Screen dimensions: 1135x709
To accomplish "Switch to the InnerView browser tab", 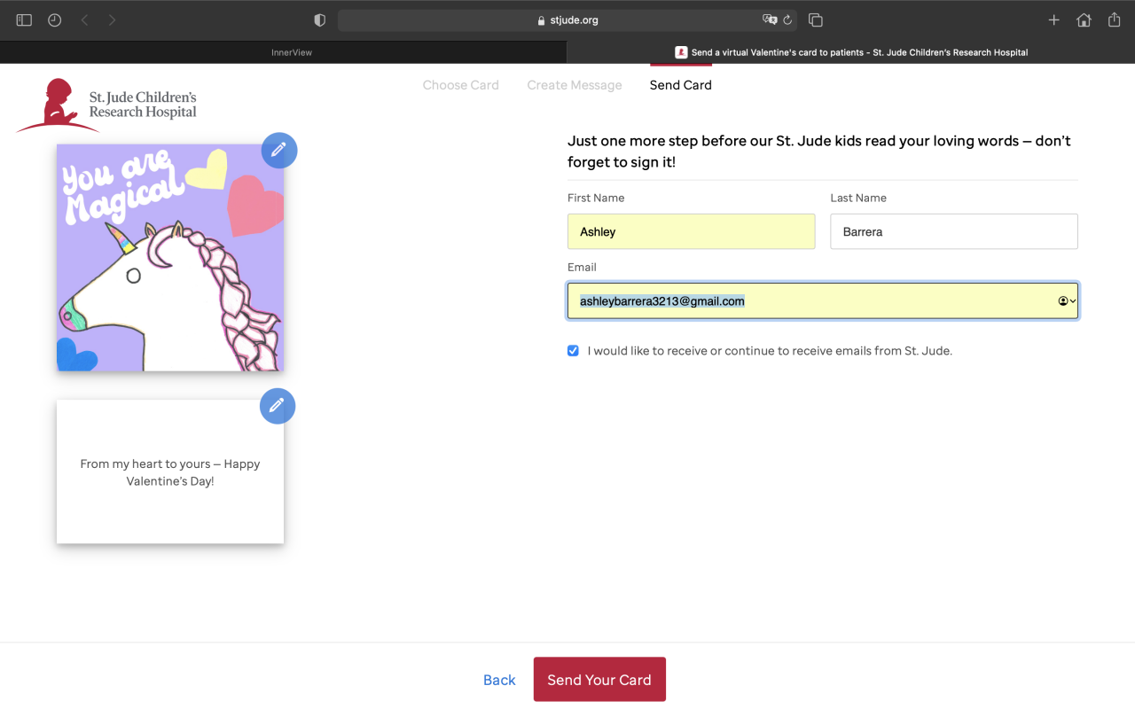I will pyautogui.click(x=284, y=52).
